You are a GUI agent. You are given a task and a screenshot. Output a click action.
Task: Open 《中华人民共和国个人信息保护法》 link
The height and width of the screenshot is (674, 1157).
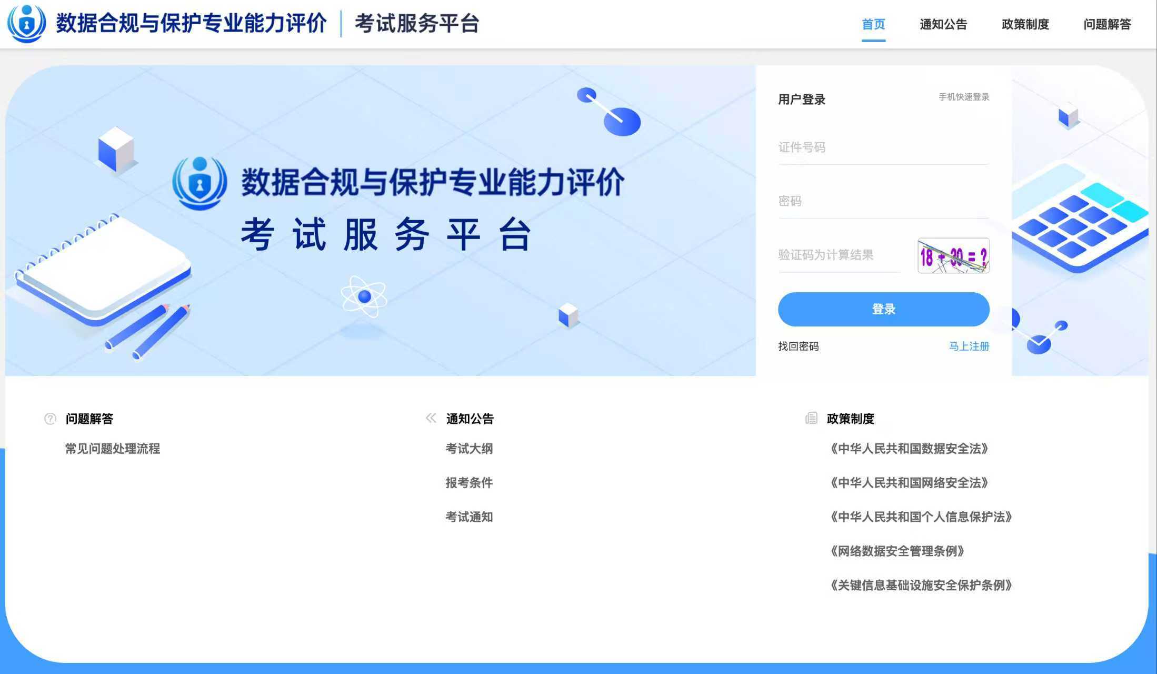coord(921,517)
